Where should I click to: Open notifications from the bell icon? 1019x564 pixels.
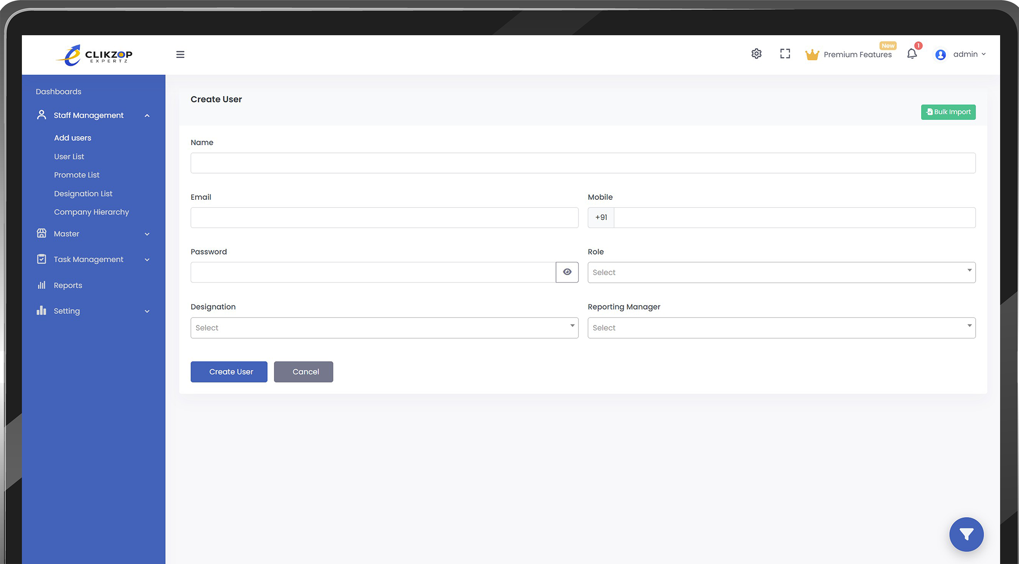coord(912,54)
